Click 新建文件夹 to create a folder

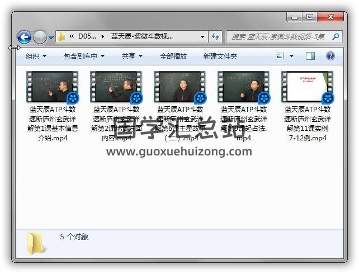coord(220,56)
